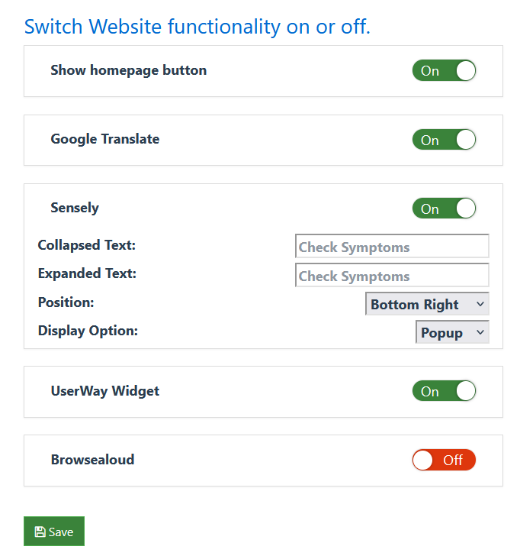Image resolution: width=520 pixels, height=556 pixels.
Task: Select the 'Google Translate' label text
Action: click(105, 139)
